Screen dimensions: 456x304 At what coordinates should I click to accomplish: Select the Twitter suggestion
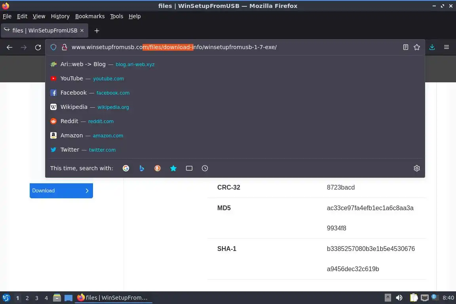pyautogui.click(x=235, y=150)
